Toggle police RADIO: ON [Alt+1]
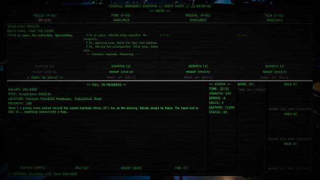Screen dimensions: 320x180 45,78
